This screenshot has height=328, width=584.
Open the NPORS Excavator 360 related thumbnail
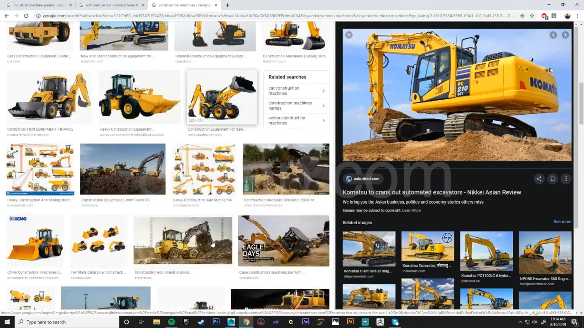click(545, 252)
